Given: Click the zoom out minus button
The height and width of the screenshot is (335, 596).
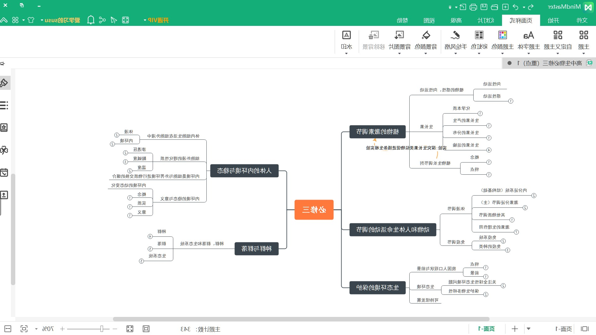Looking at the screenshot, I should (x=115, y=329).
